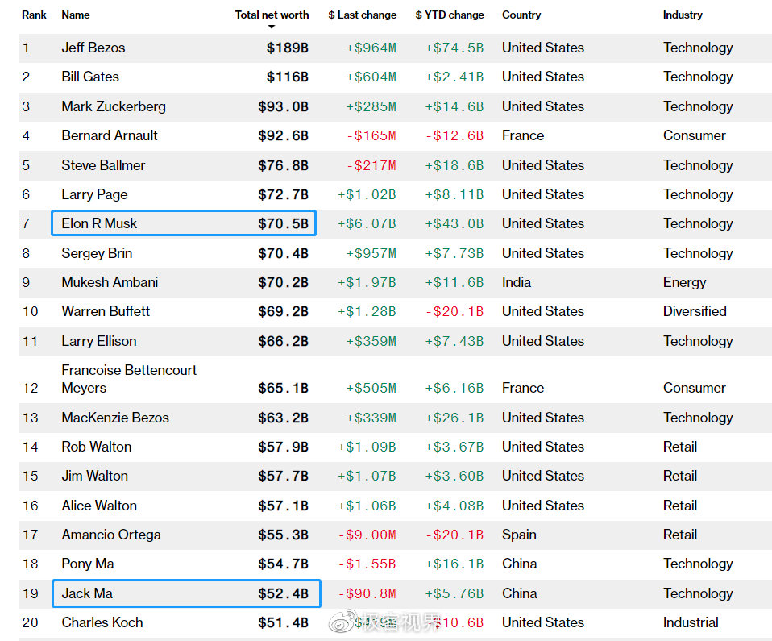Image resolution: width=772 pixels, height=641 pixels.
Task: Select the -$1.55B last change value
Action: [x=367, y=564]
